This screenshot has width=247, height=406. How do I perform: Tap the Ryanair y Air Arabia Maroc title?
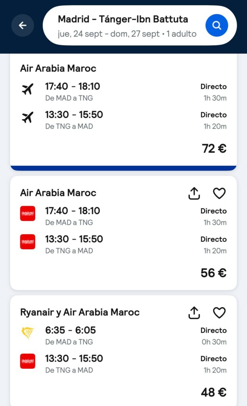coord(80,312)
